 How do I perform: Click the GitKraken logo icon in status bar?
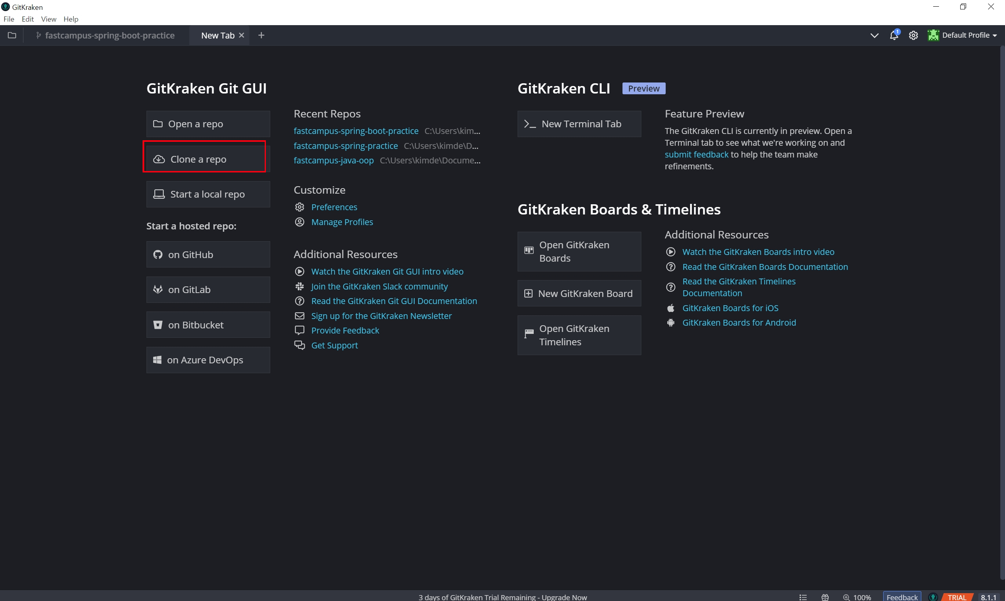[x=933, y=597]
